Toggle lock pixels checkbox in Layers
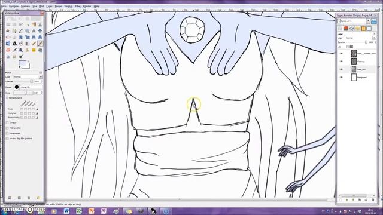The width and height of the screenshot is (383, 215). [347, 47]
